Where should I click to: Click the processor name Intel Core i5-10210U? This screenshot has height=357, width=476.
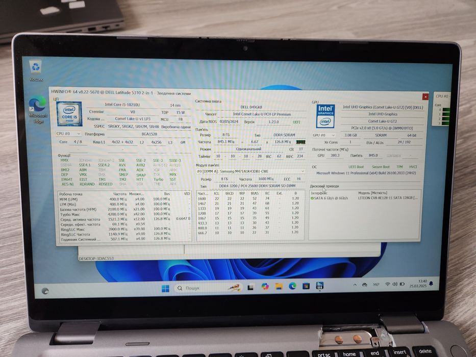click(122, 105)
